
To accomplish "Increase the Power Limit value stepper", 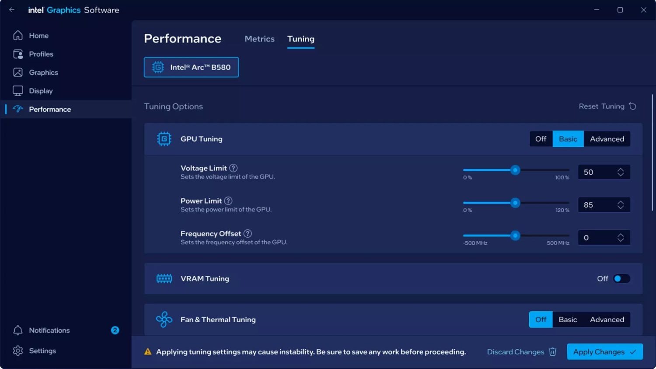I will [x=621, y=202].
